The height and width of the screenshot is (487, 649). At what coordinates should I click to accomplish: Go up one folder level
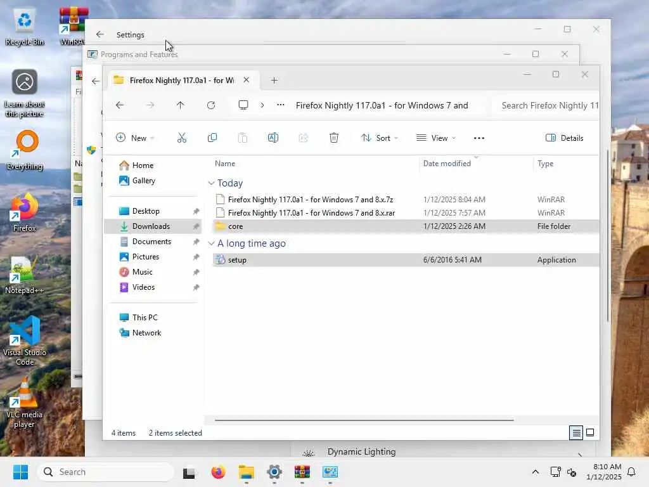[180, 105]
